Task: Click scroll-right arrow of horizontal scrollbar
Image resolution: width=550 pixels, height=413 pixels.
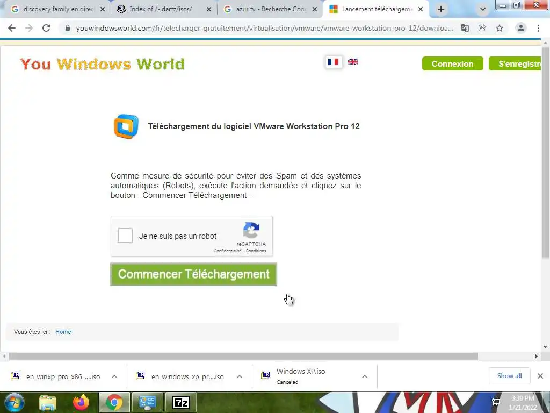Action: pyautogui.click(x=537, y=357)
